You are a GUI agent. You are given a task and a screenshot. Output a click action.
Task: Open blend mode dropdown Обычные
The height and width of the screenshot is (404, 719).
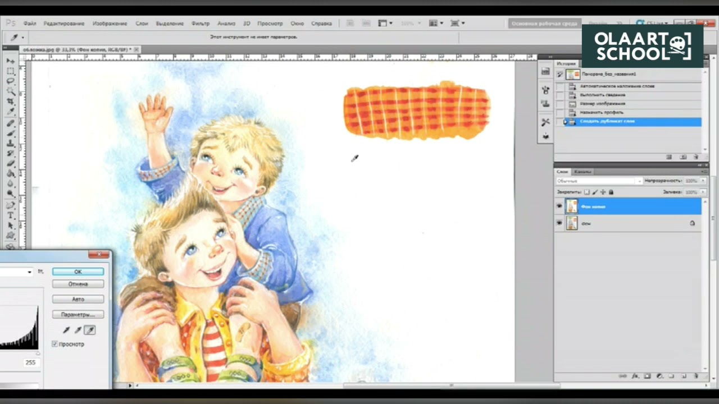click(x=599, y=181)
